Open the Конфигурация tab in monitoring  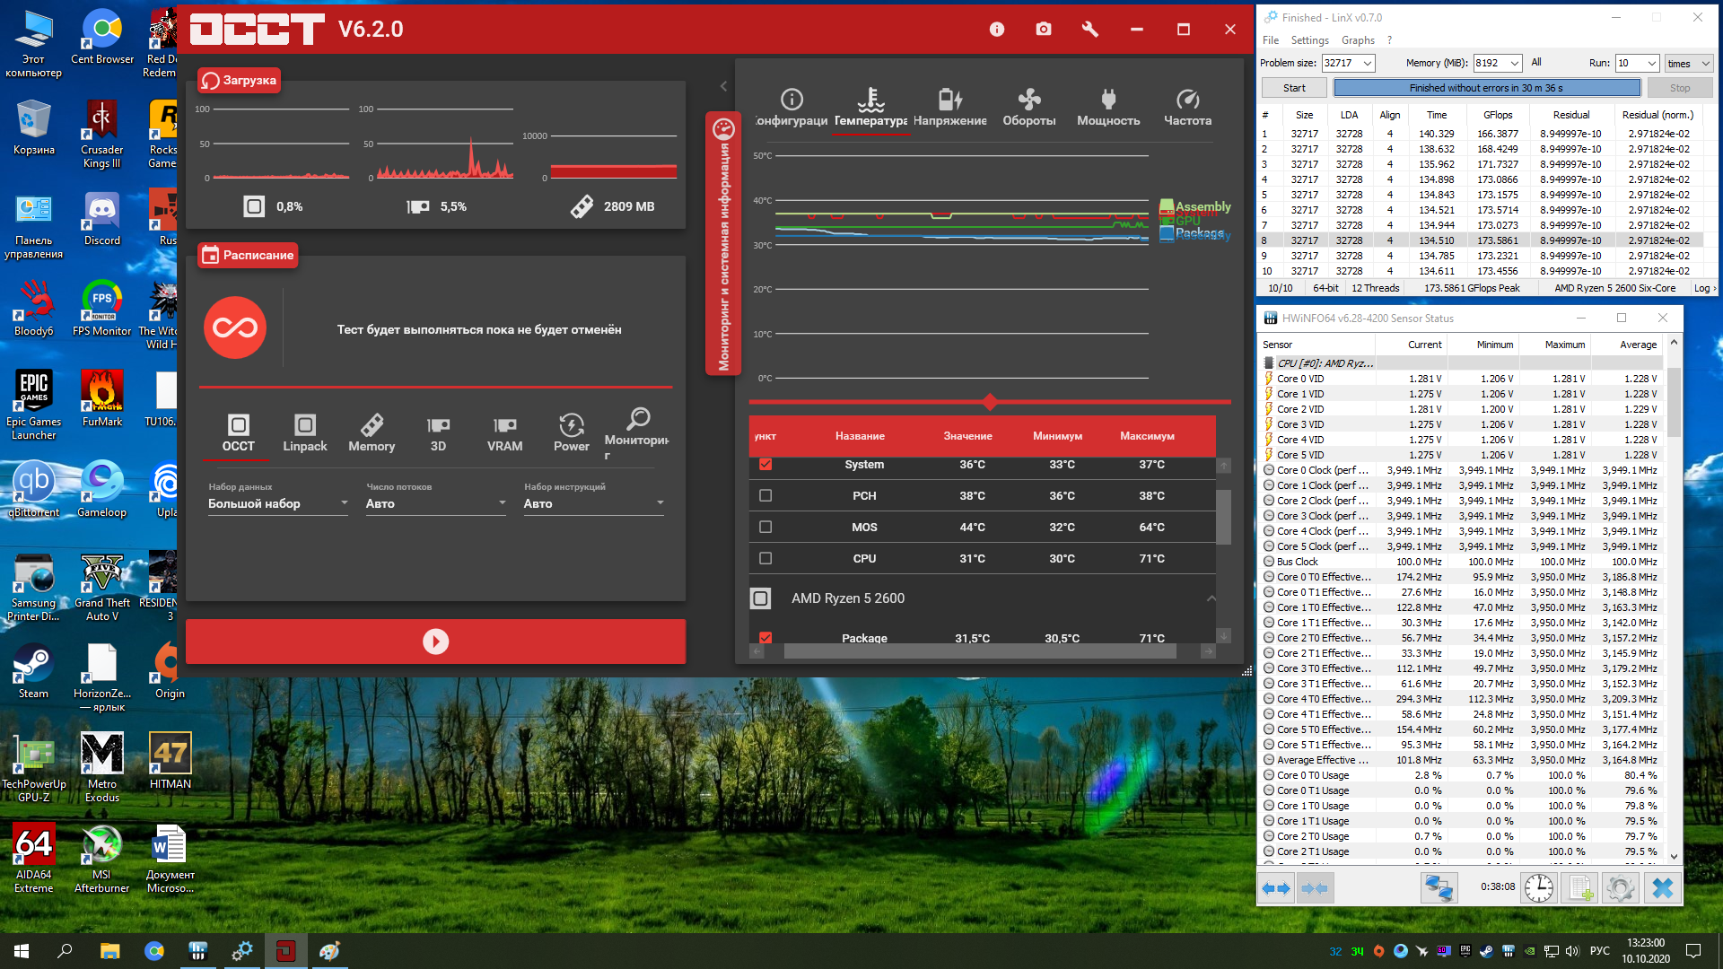pyautogui.click(x=792, y=108)
